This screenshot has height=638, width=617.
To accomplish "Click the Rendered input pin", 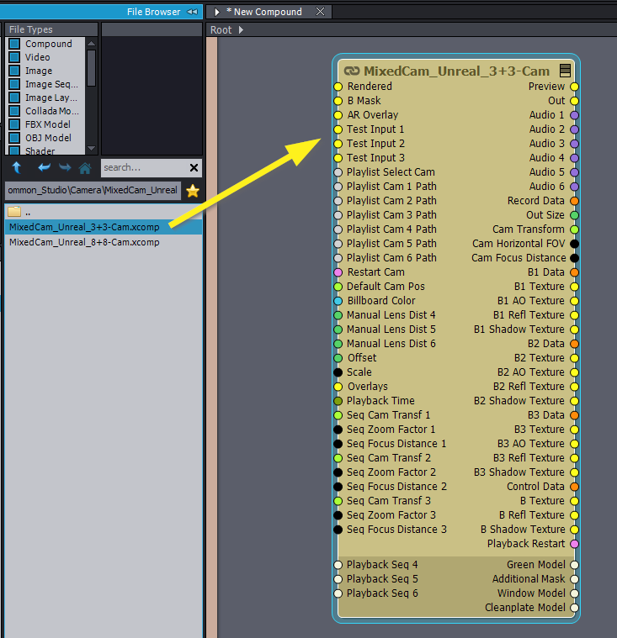I will [338, 87].
